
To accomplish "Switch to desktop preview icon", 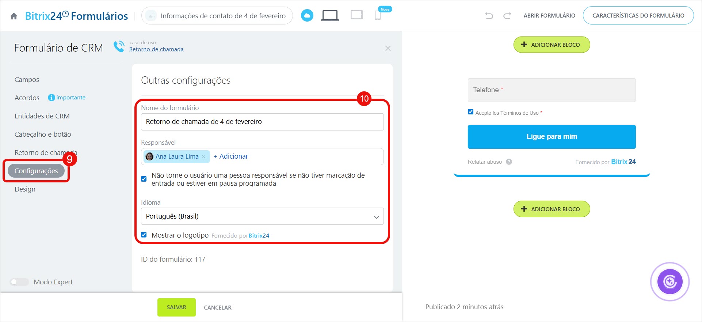I will pyautogui.click(x=330, y=15).
